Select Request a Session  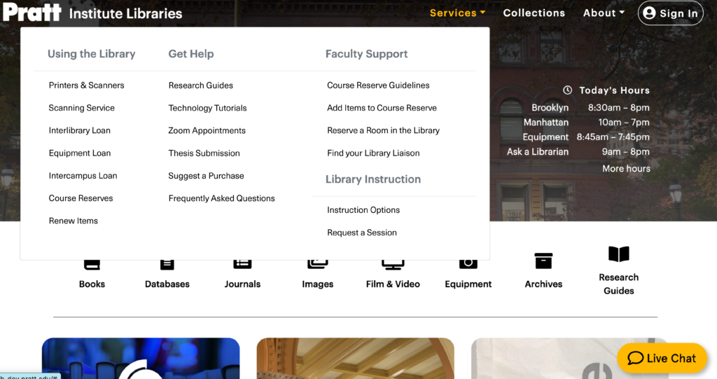362,233
